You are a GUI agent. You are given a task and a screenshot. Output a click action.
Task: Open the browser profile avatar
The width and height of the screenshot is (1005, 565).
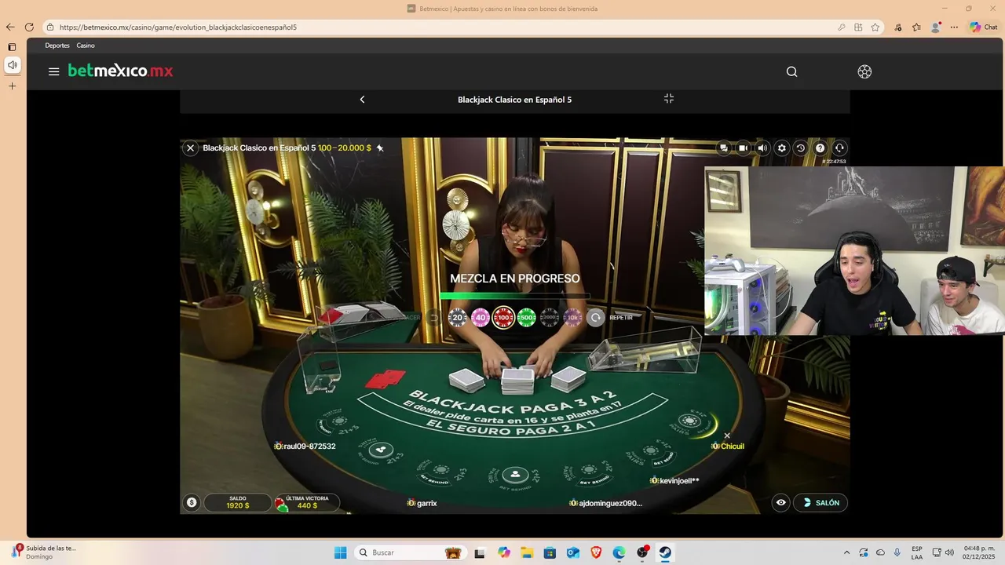[x=935, y=27]
